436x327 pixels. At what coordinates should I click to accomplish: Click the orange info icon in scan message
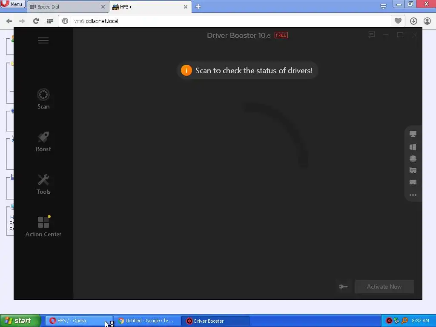[186, 70]
